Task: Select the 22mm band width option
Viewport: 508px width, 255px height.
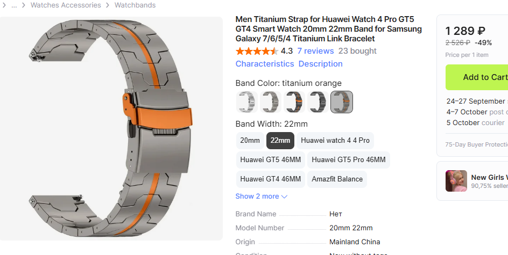Action: coord(280,141)
